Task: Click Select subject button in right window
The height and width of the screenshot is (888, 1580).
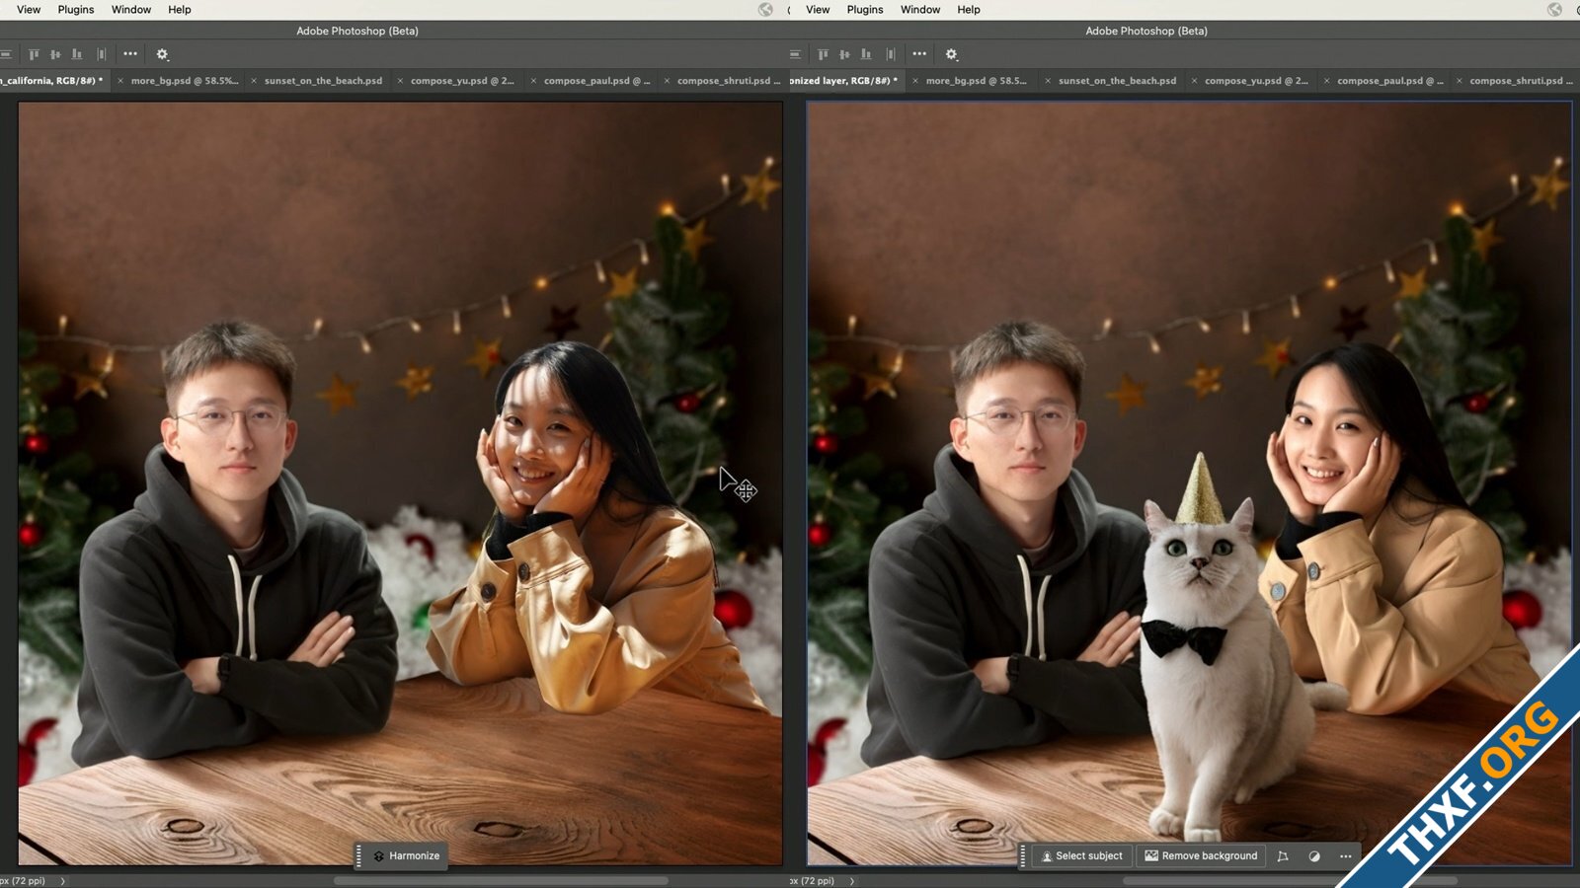Action: pyautogui.click(x=1082, y=856)
